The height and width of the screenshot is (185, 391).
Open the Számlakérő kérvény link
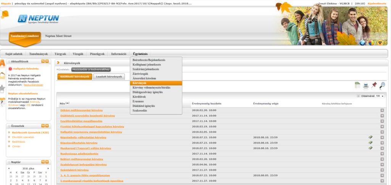pyautogui.click(x=74, y=170)
